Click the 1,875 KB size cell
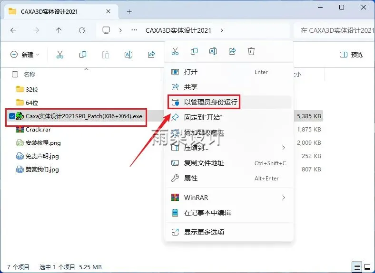This screenshot has height=273, width=375. 309,129
